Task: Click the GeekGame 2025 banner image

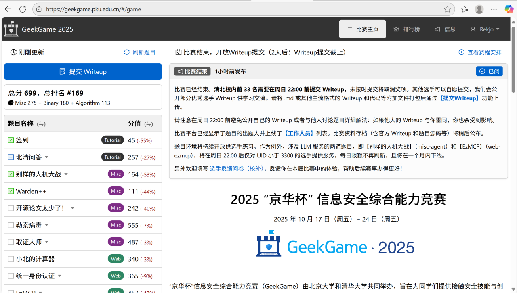Action: click(335, 243)
